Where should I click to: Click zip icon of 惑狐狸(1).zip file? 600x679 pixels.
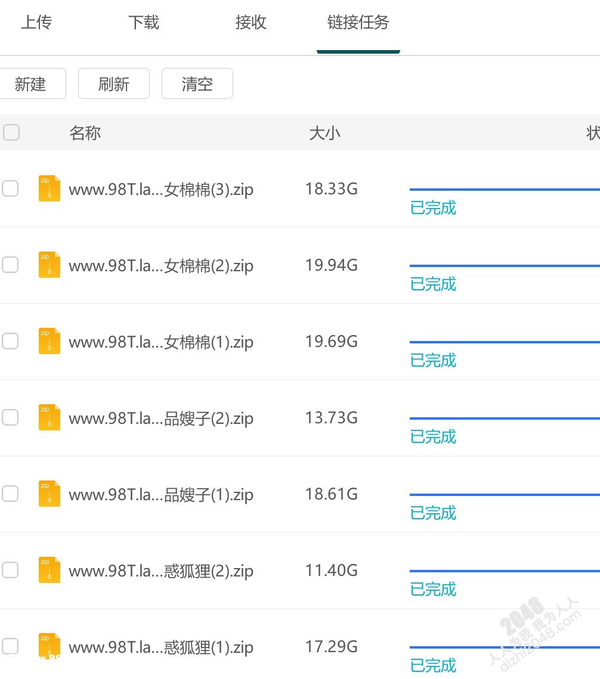click(x=49, y=646)
